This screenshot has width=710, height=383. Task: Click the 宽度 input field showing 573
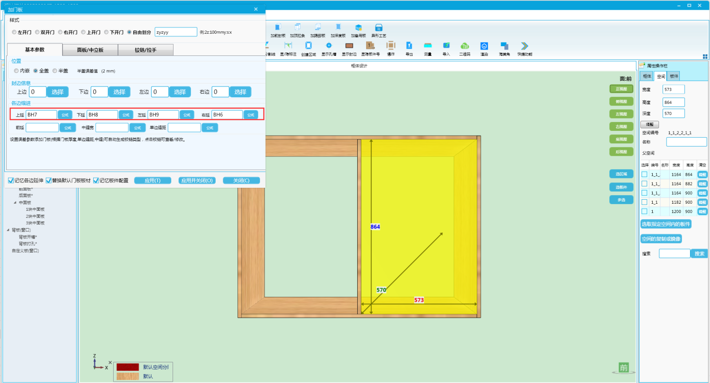[x=673, y=90]
